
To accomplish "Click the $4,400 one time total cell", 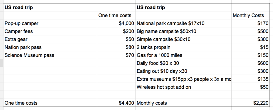I will 126,103.
